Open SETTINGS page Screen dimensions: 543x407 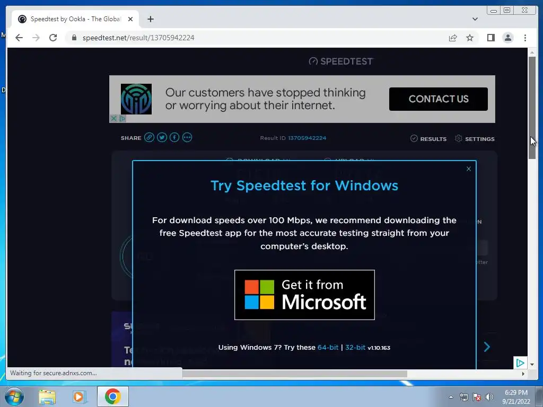[x=475, y=138]
